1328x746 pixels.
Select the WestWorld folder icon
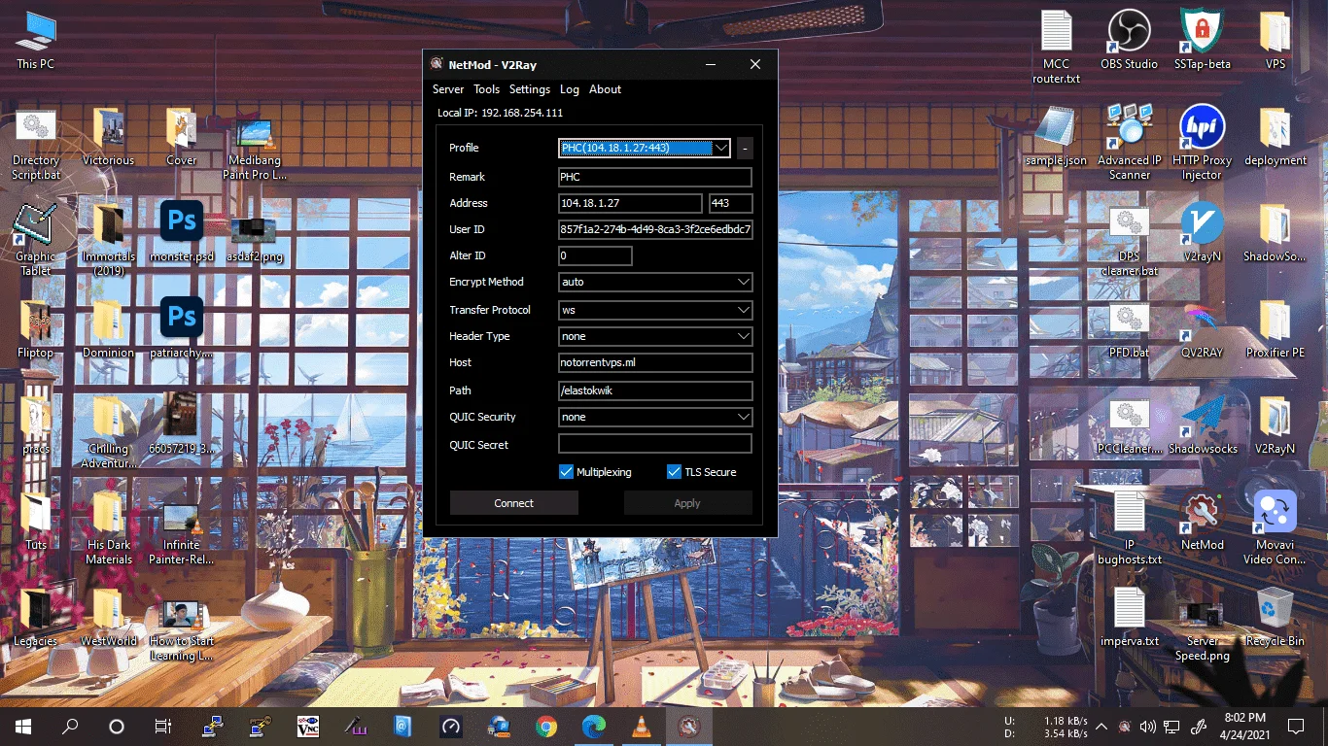(109, 618)
